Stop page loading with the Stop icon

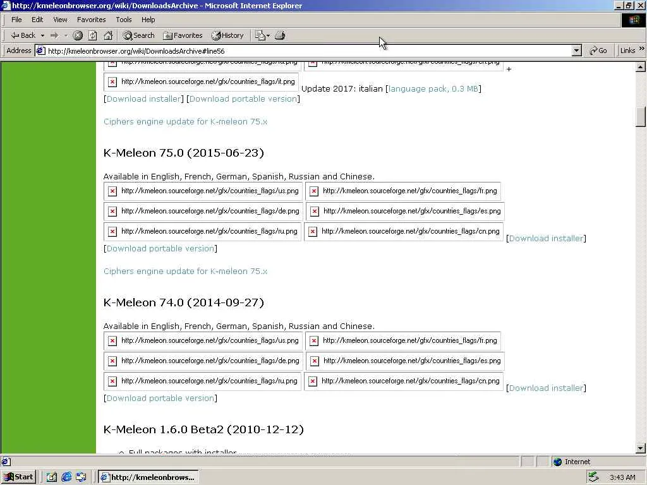(x=78, y=35)
